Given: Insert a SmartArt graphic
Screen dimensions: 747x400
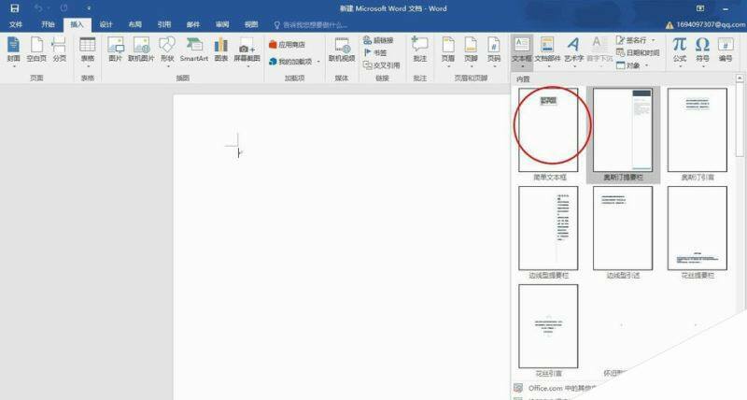Looking at the screenshot, I should (194, 50).
